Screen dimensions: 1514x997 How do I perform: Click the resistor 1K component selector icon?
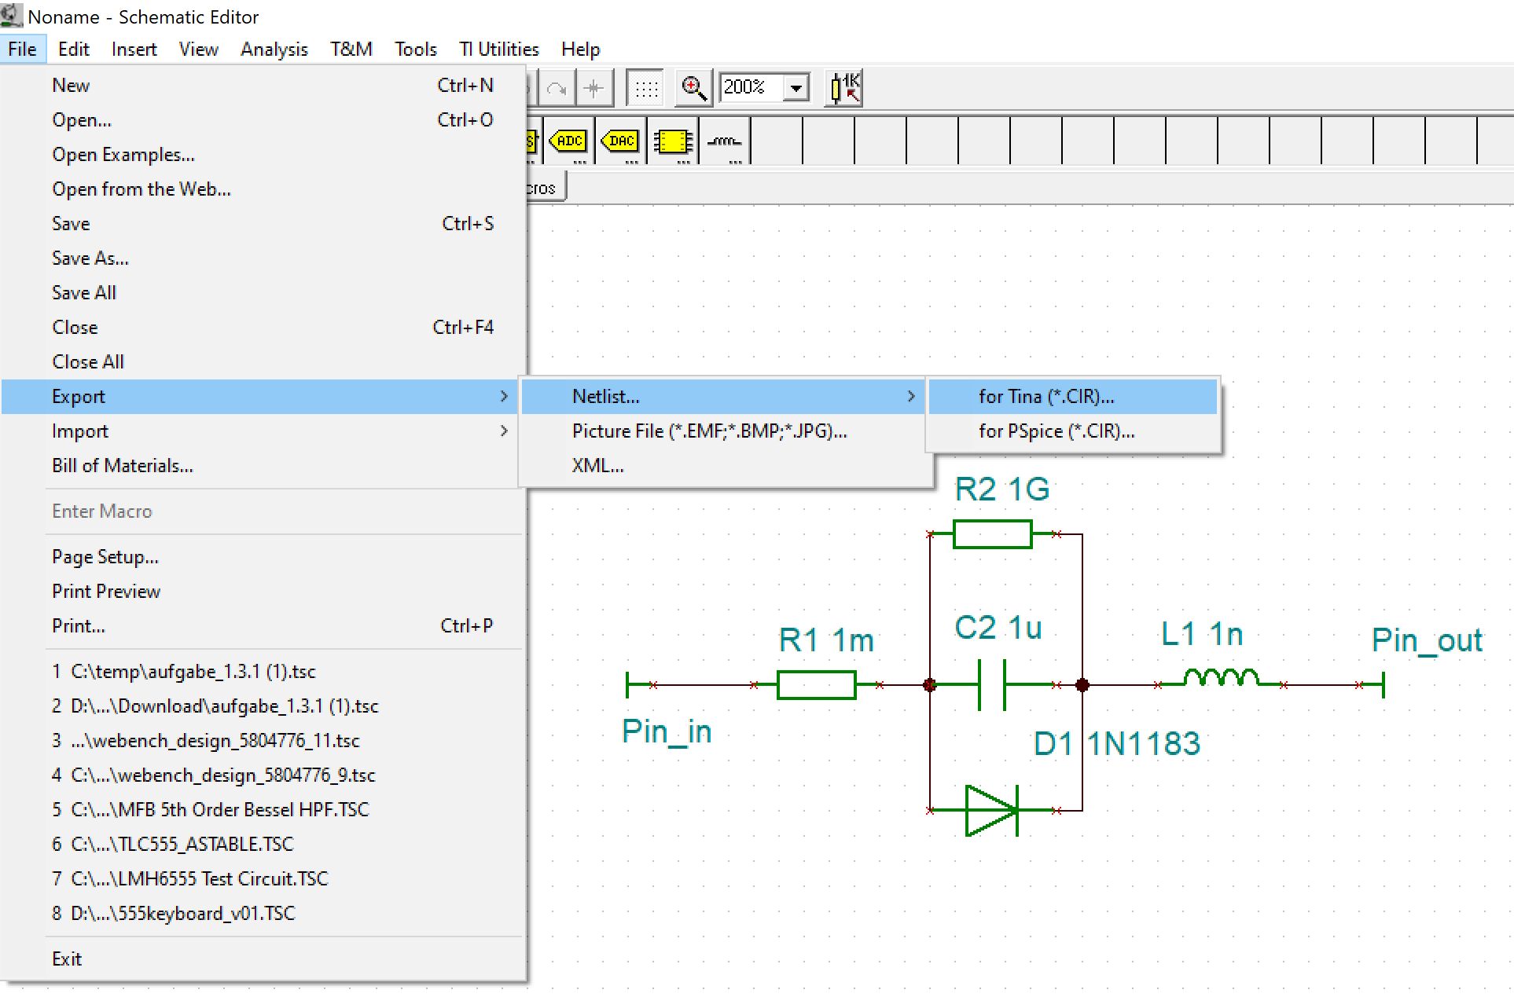845,87
